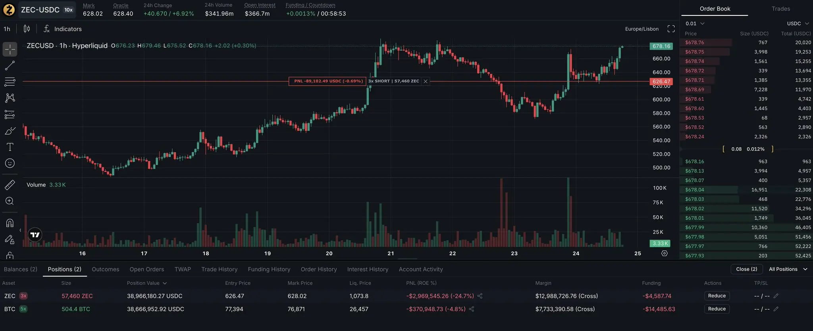Click the Oracle price label
The width and height of the screenshot is (813, 331).
(x=121, y=6)
